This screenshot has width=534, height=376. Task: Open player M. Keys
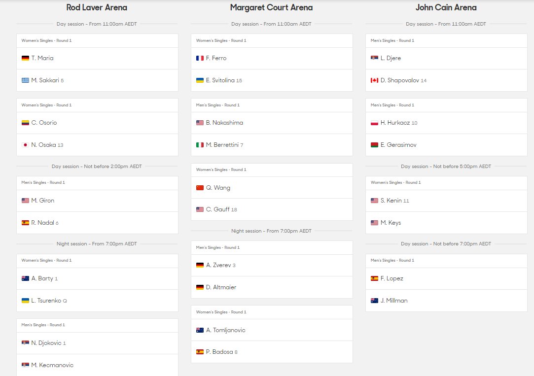pyautogui.click(x=391, y=223)
